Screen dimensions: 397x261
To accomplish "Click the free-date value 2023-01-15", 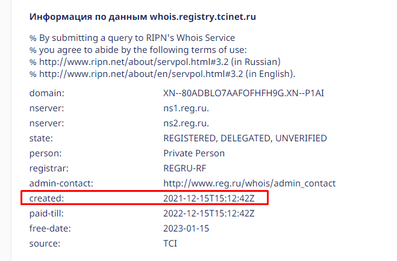I will [186, 229].
